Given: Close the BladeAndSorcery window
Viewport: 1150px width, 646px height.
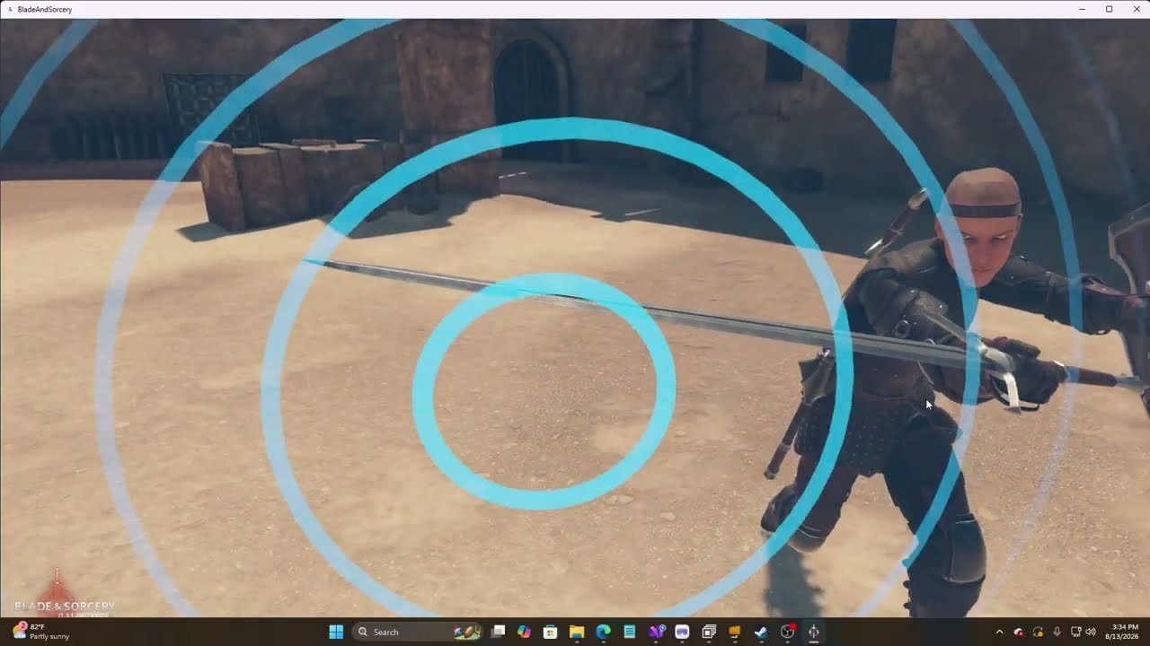Looking at the screenshot, I should [1136, 9].
